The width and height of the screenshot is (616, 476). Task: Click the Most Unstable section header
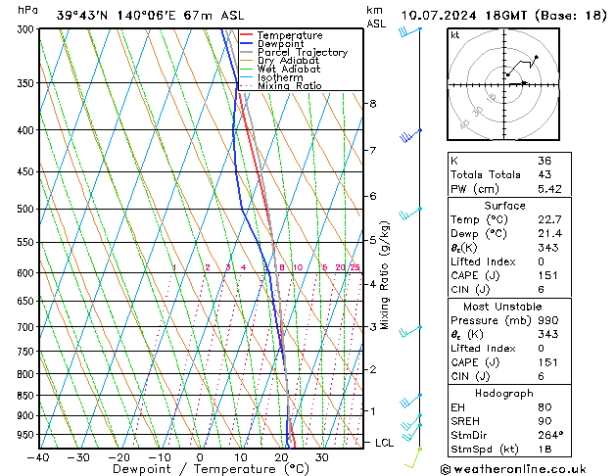(x=502, y=307)
